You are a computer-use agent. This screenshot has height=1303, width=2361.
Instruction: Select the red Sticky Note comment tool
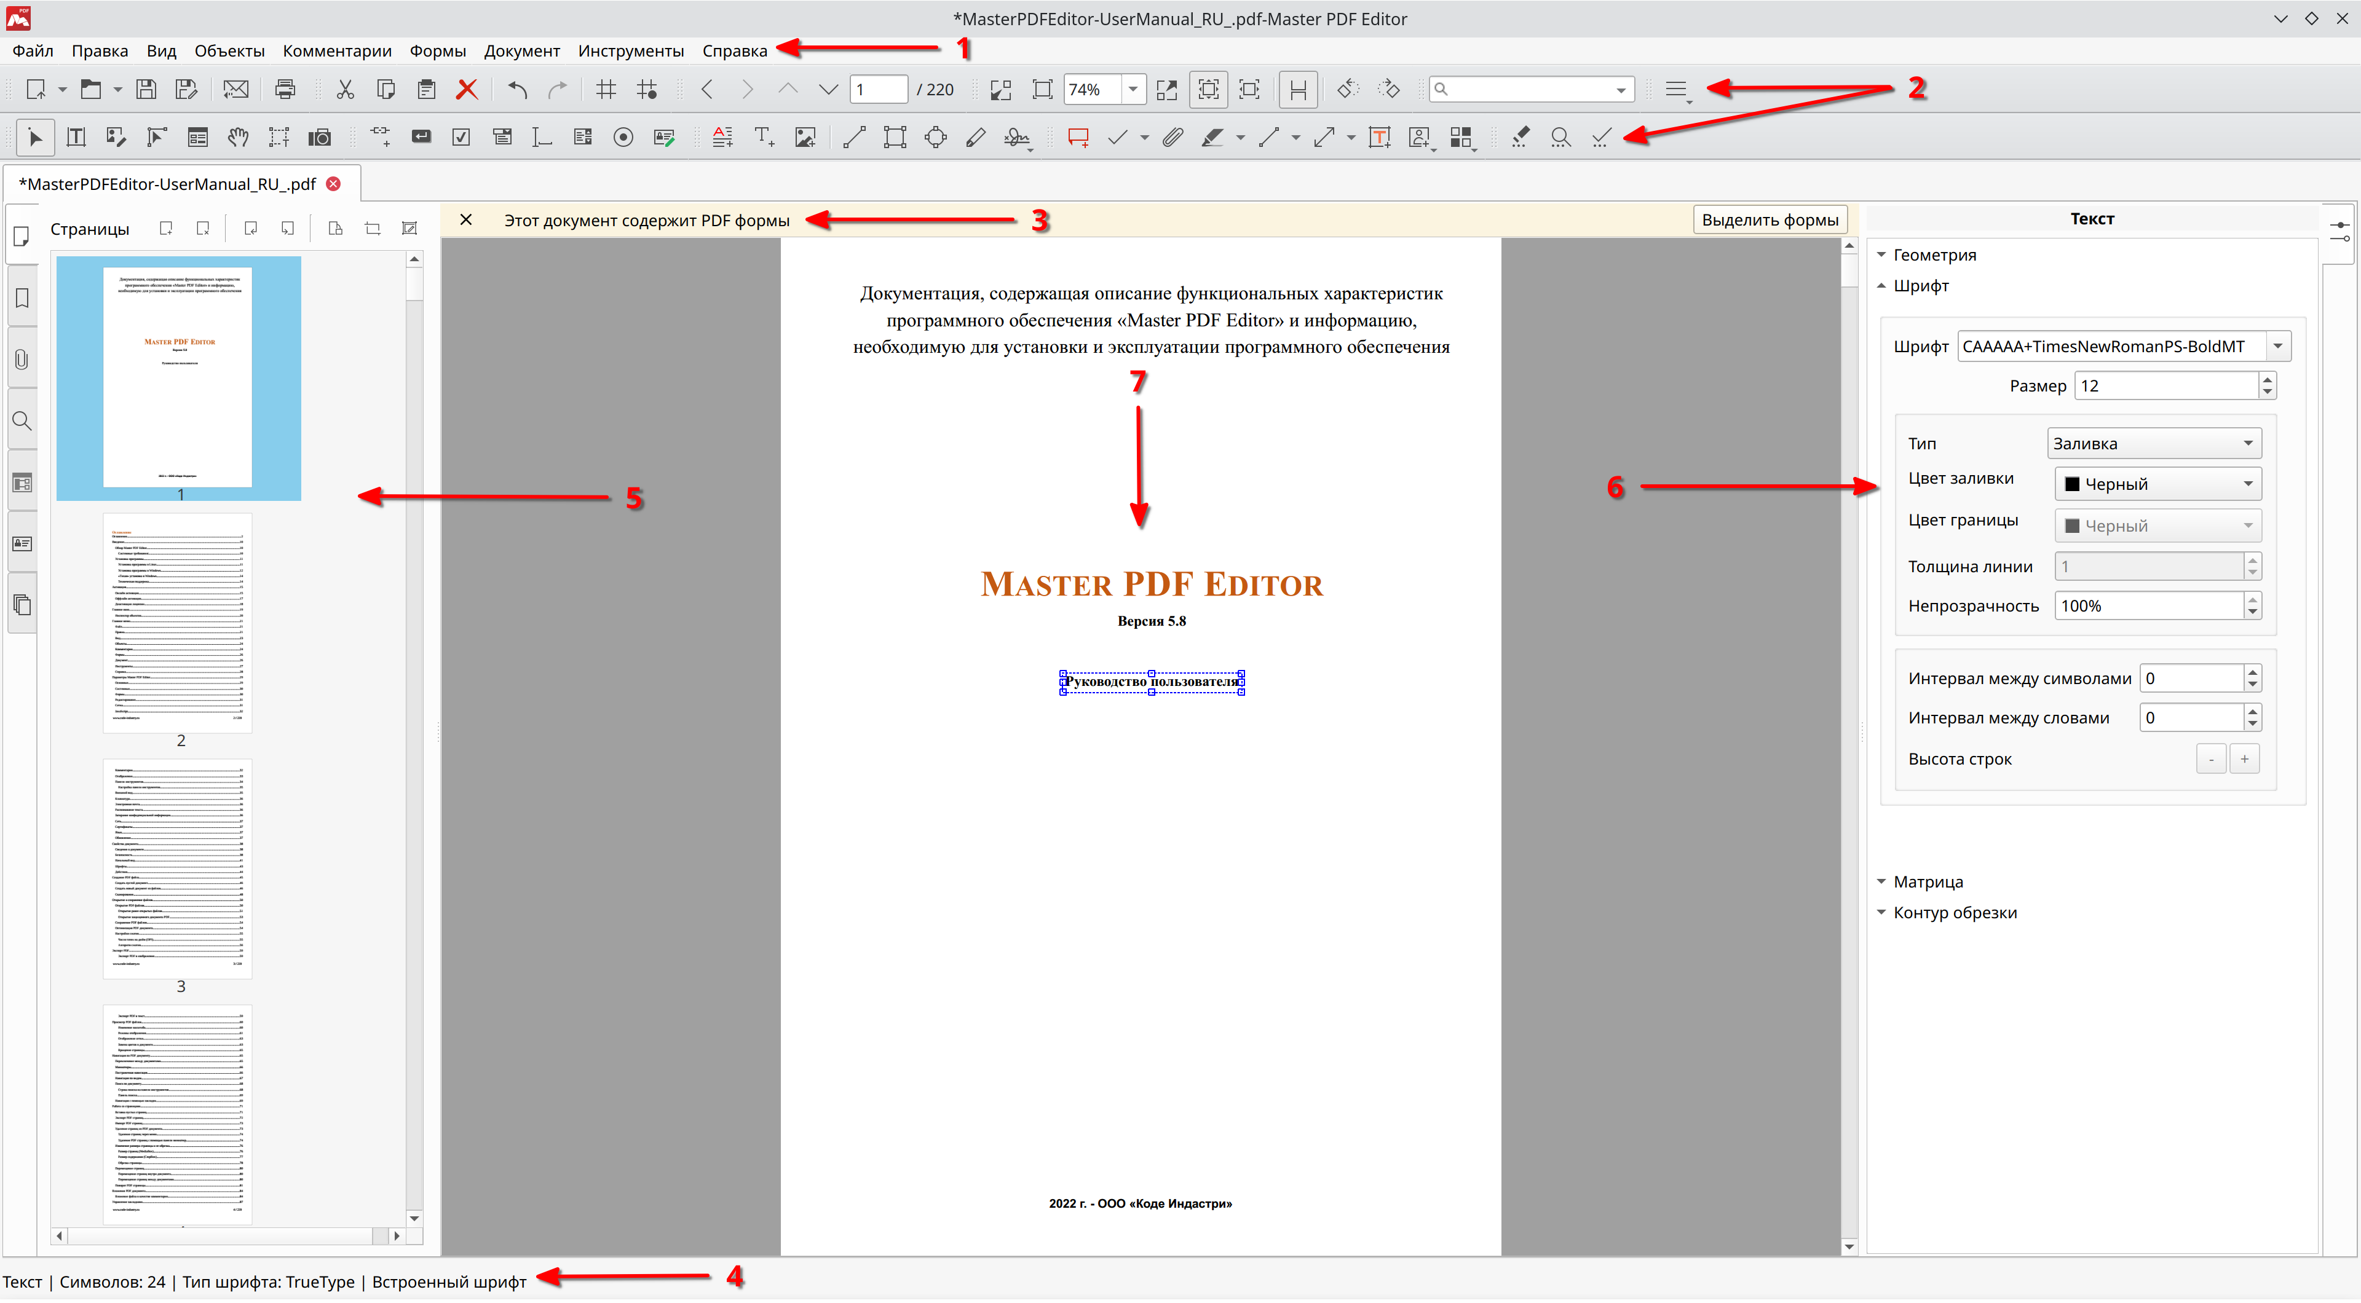(x=1078, y=138)
